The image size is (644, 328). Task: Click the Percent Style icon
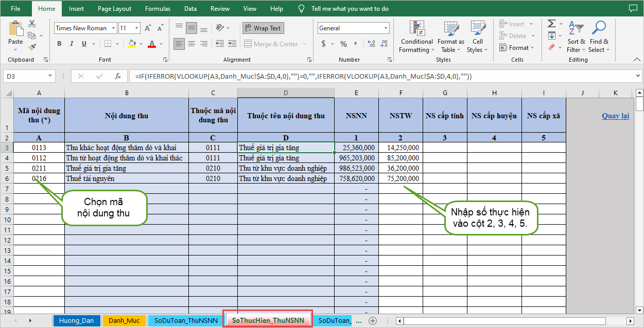(343, 44)
